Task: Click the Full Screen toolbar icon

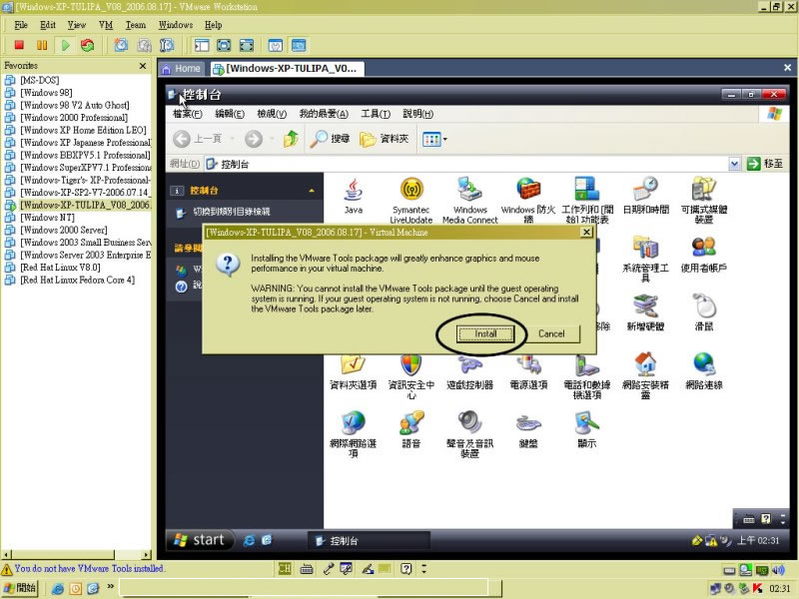Action: pos(224,45)
